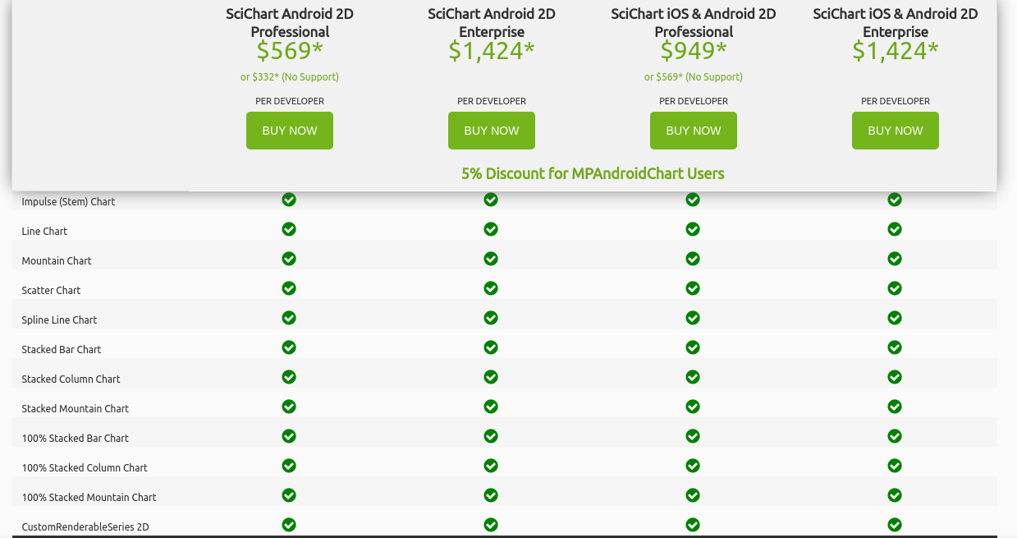Click Stacked Mountain Chart checkmark under iOS & Android Professional
Screen dimensions: 1017x538
click(x=693, y=407)
